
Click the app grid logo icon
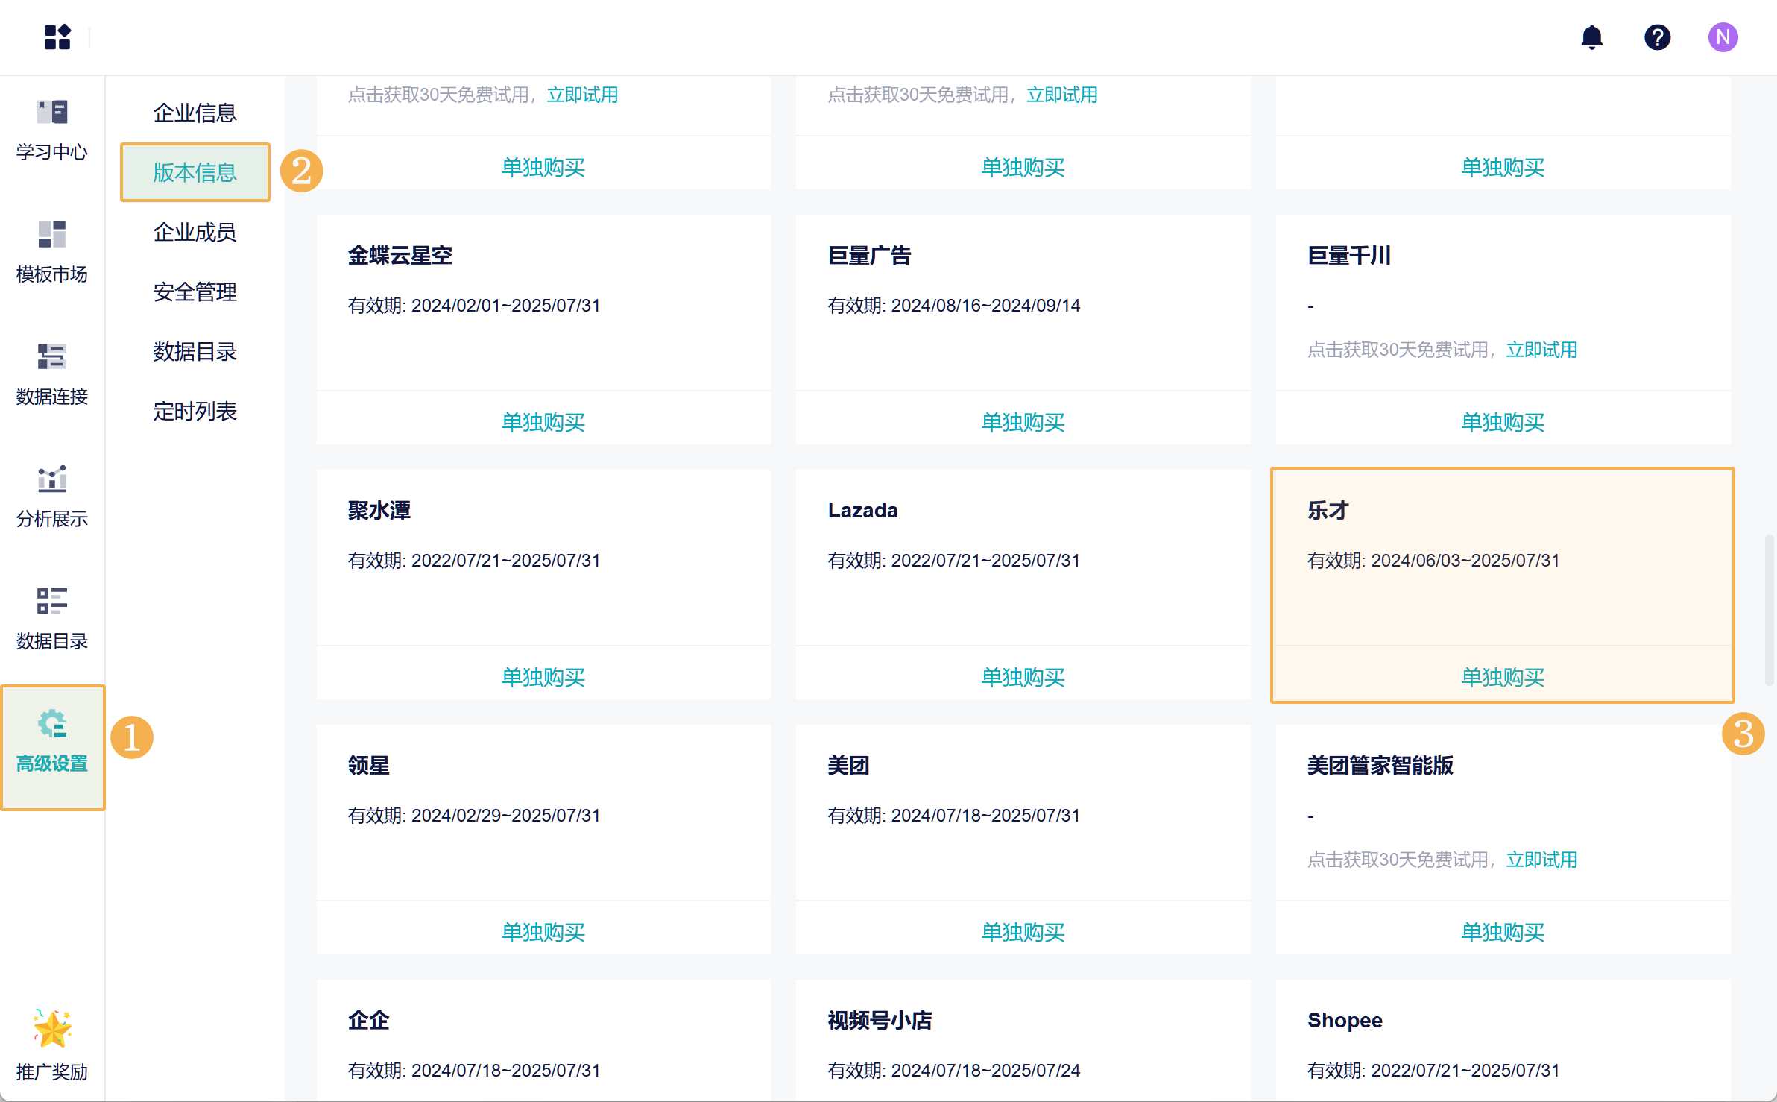[57, 37]
